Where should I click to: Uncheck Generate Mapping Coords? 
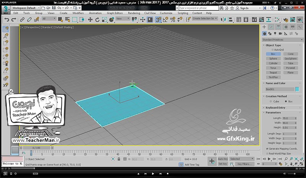[267, 149]
